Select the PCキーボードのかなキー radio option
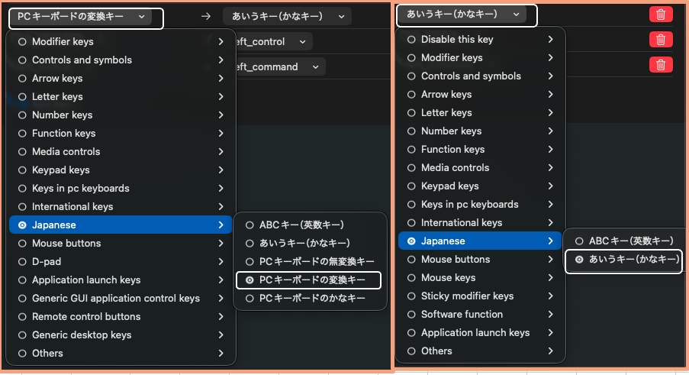This screenshot has width=689, height=375. pos(312,299)
